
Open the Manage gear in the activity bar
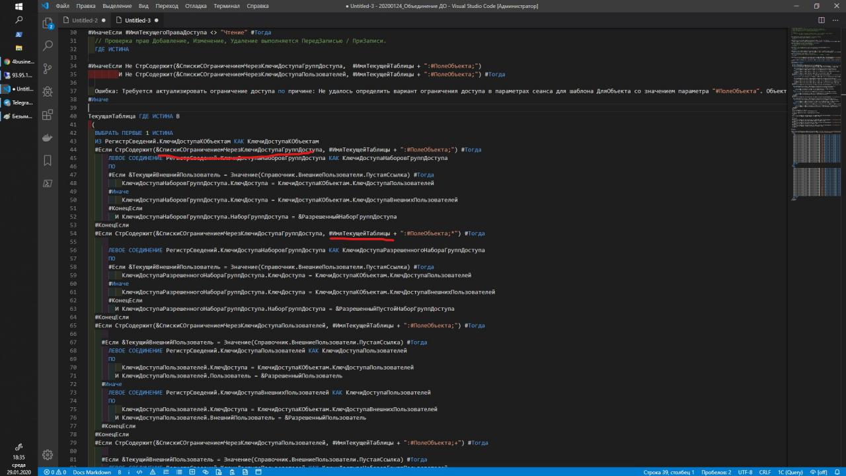point(48,455)
